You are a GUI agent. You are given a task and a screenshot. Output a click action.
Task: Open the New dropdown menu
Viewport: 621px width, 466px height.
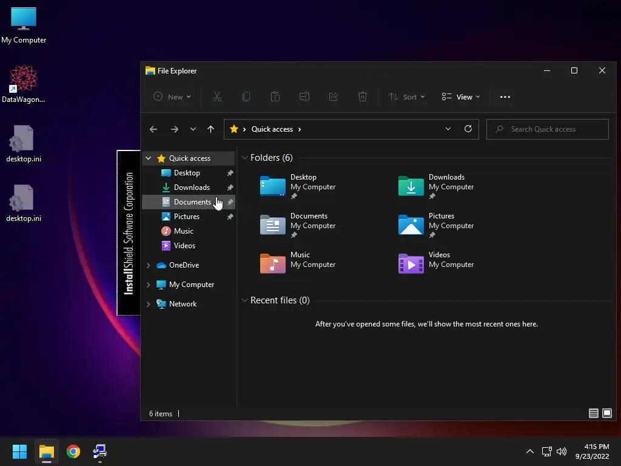click(172, 96)
